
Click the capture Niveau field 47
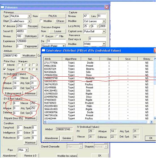(x=86, y=16)
